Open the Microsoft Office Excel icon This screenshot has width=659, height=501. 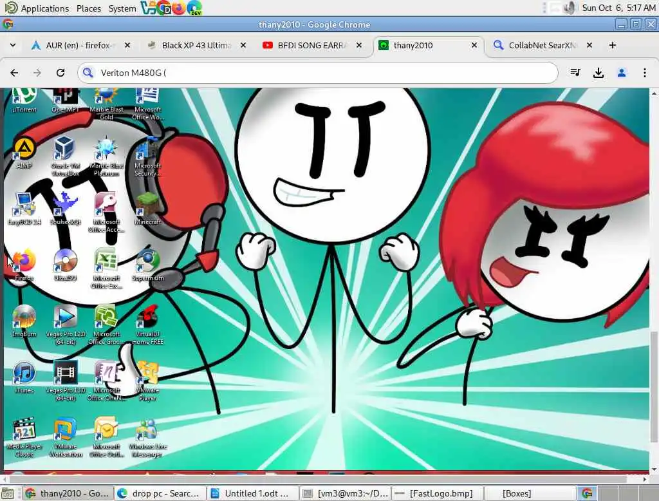point(106,269)
